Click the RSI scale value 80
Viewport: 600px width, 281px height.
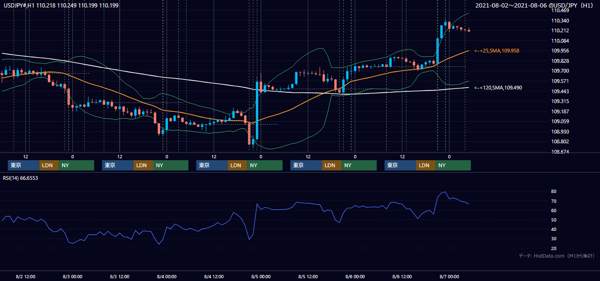pyautogui.click(x=554, y=192)
